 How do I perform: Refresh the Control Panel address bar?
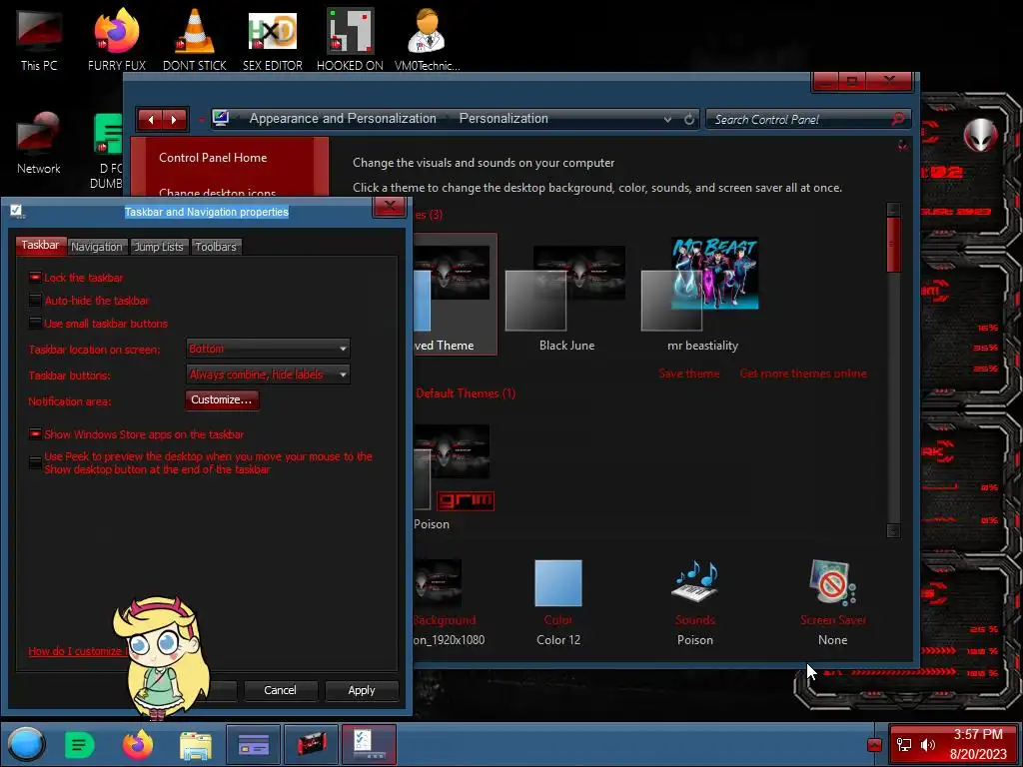click(x=689, y=120)
